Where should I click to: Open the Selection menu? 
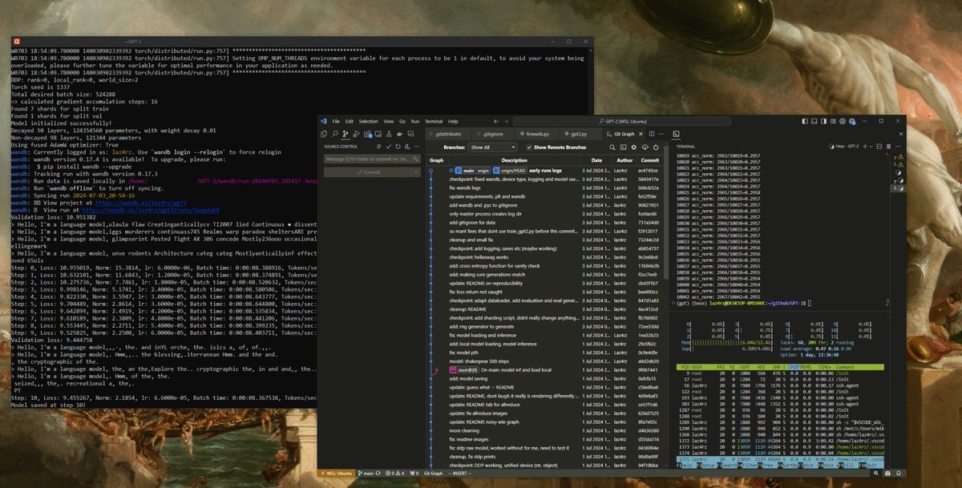[369, 121]
